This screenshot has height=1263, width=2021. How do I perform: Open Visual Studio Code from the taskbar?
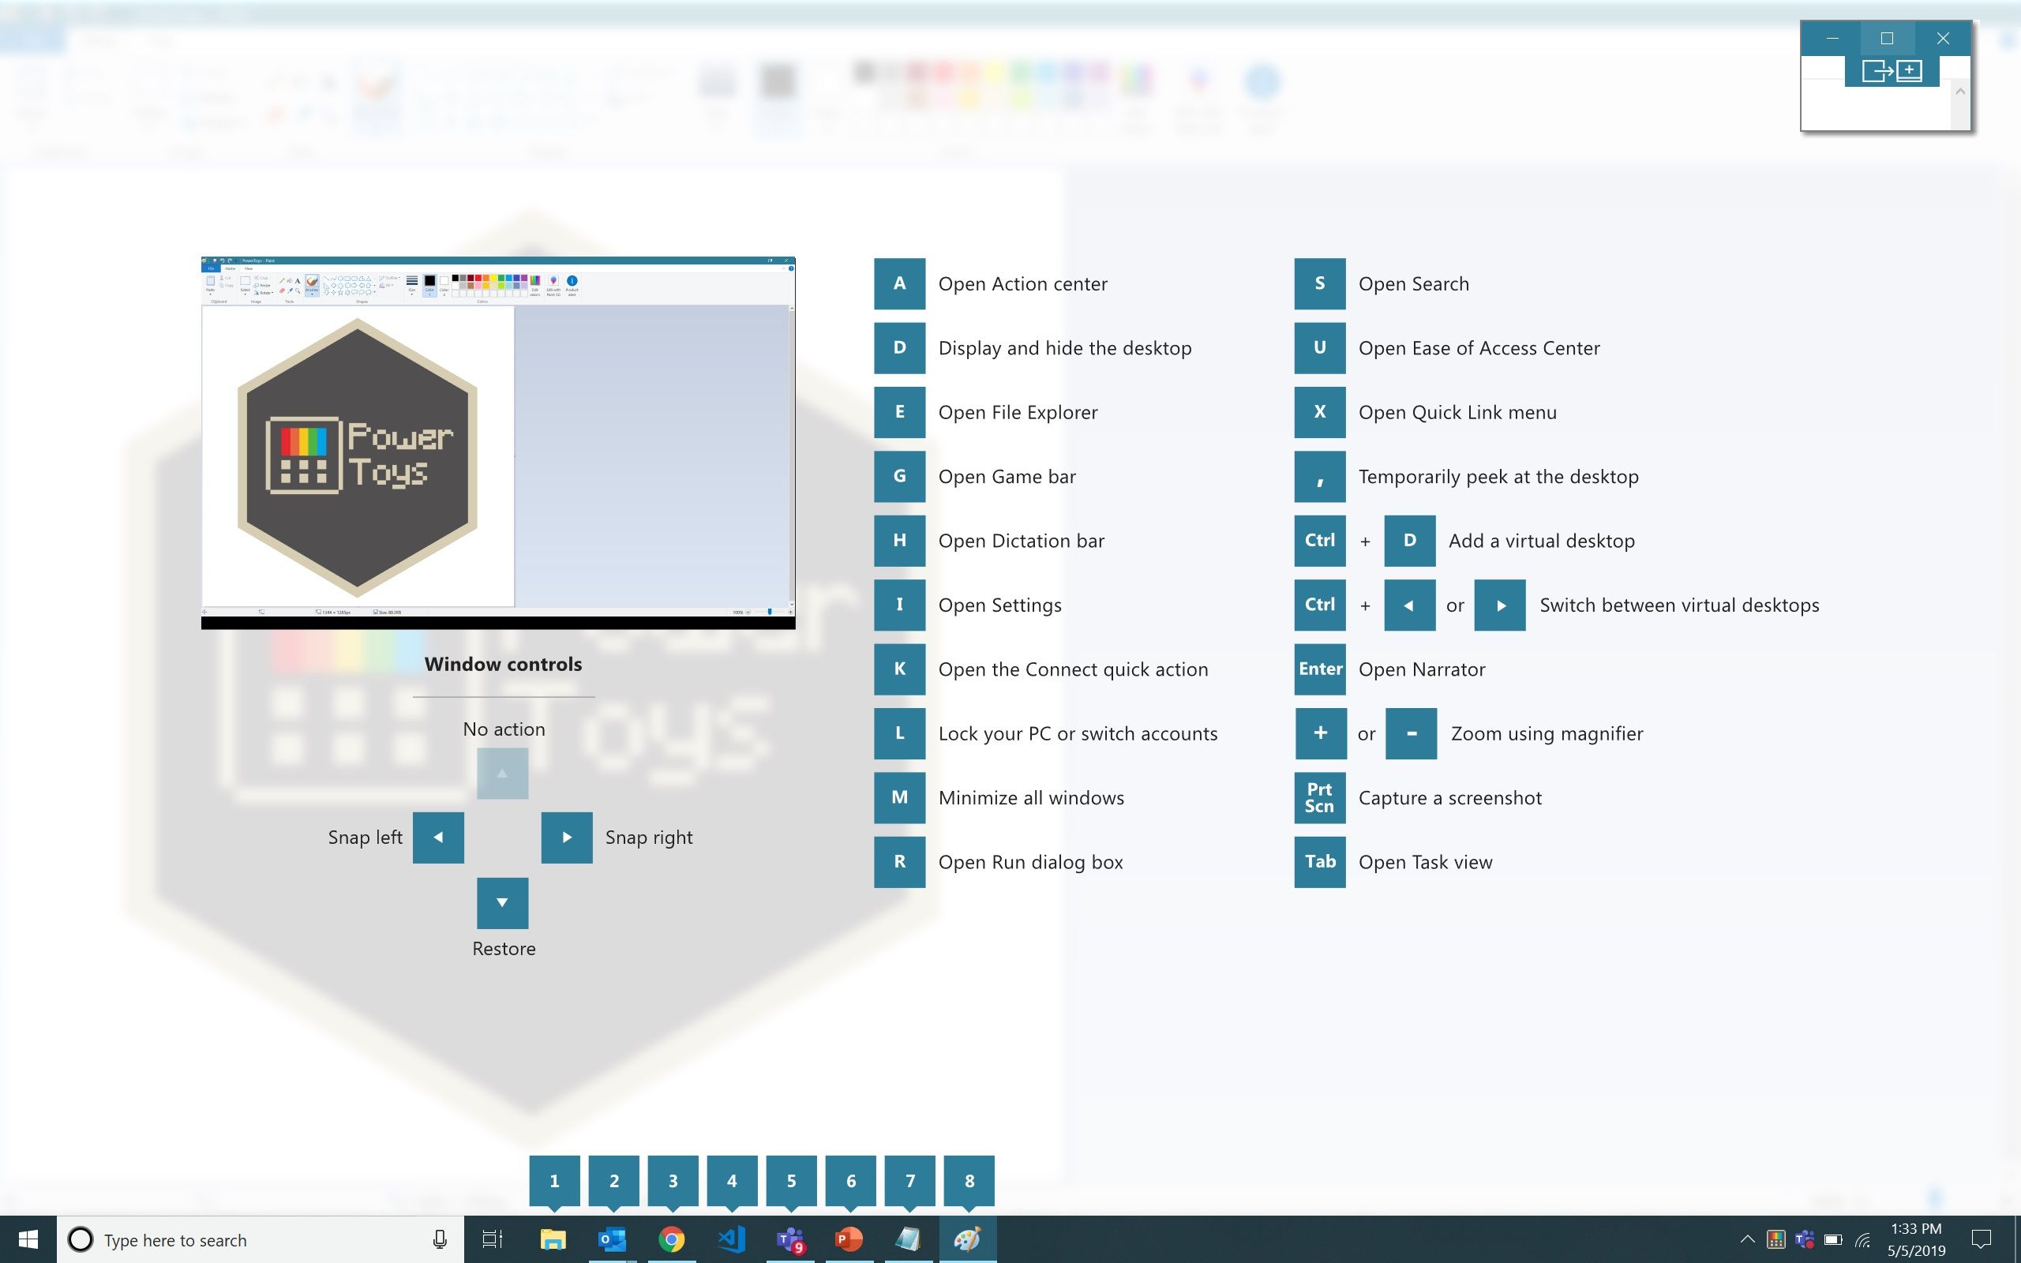[x=731, y=1239]
